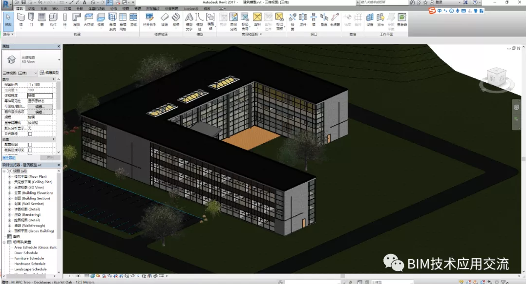Select the Railing (栏杆扶手) tool

pos(149,20)
